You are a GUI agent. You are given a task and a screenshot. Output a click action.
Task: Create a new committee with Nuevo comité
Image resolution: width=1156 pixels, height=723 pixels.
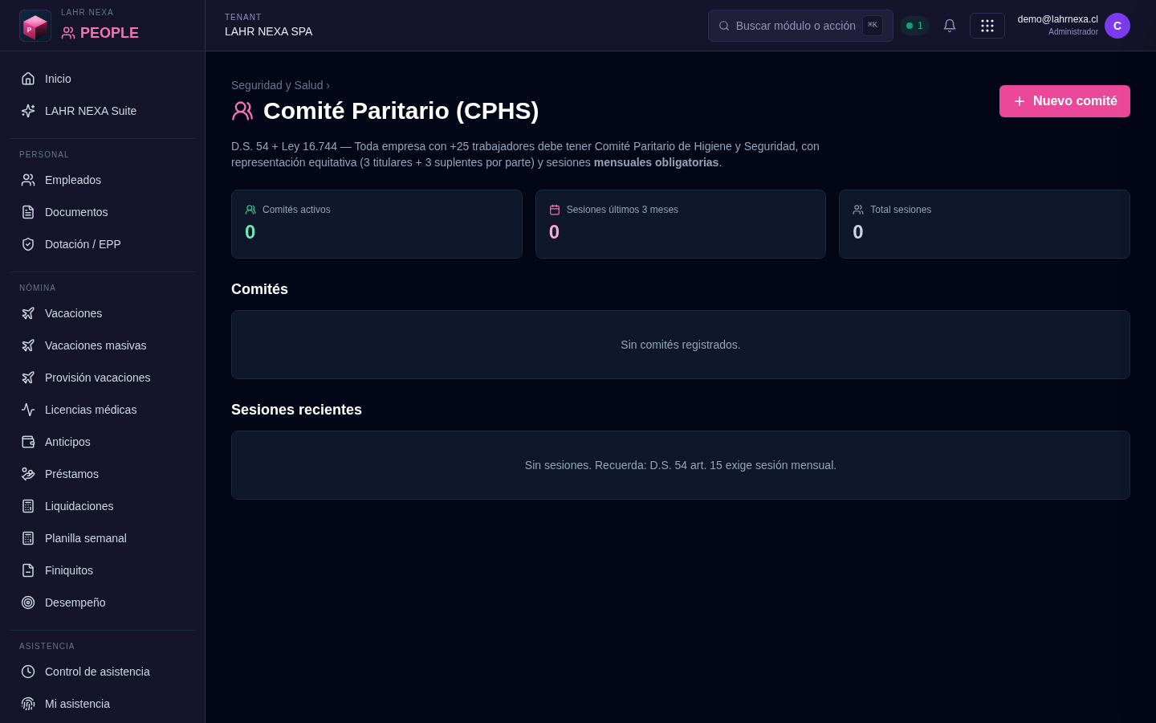1064,101
